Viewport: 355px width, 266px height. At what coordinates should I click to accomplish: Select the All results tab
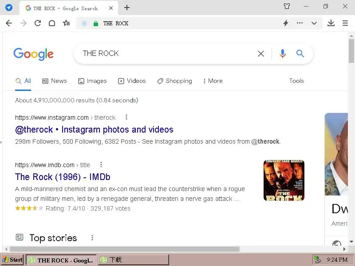pos(23,81)
